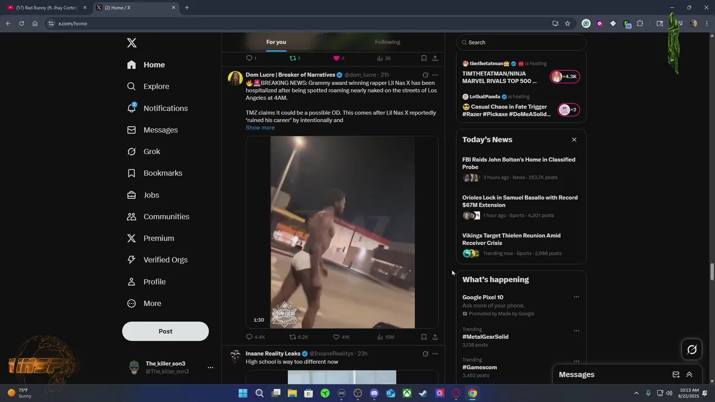The width and height of the screenshot is (715, 402).
Task: Open Orioles Lock in Samuel Basallo story
Action: (521, 206)
